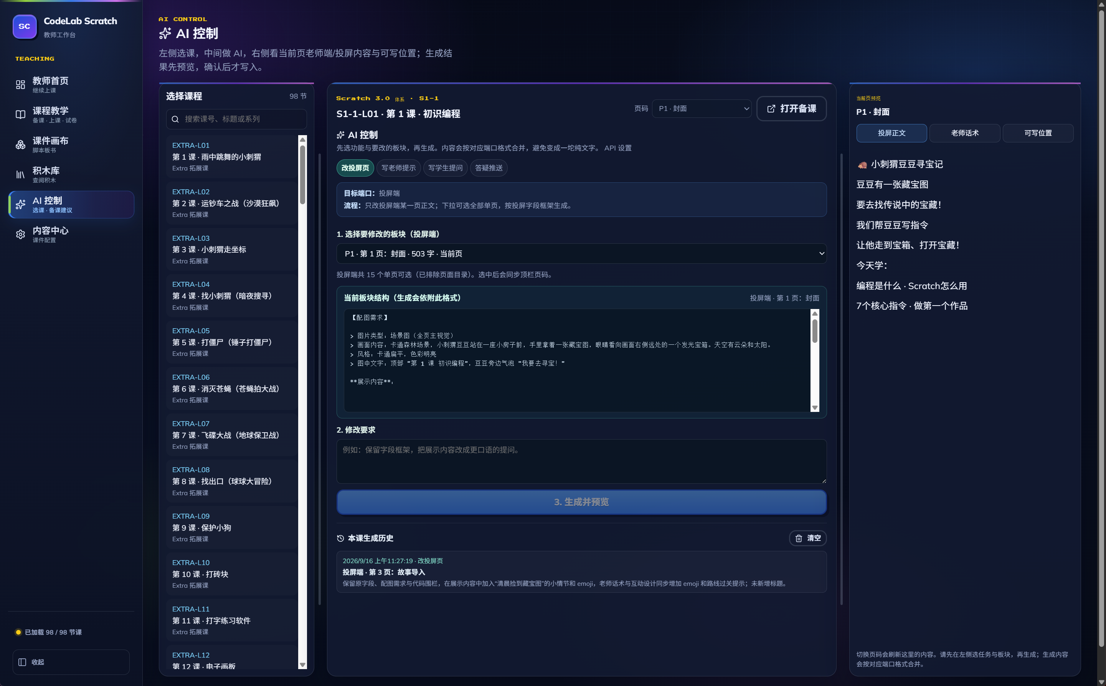Click the 当前板块结构 content text box
The height and width of the screenshot is (686, 1106).
[x=577, y=361]
